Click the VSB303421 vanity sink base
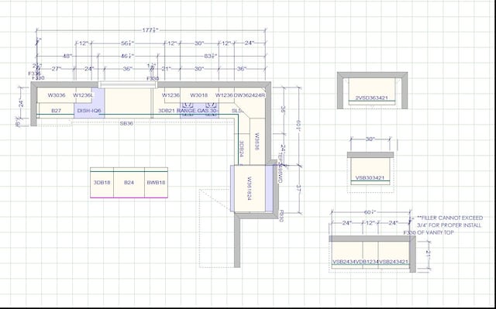496x309 pixels. tap(370, 178)
